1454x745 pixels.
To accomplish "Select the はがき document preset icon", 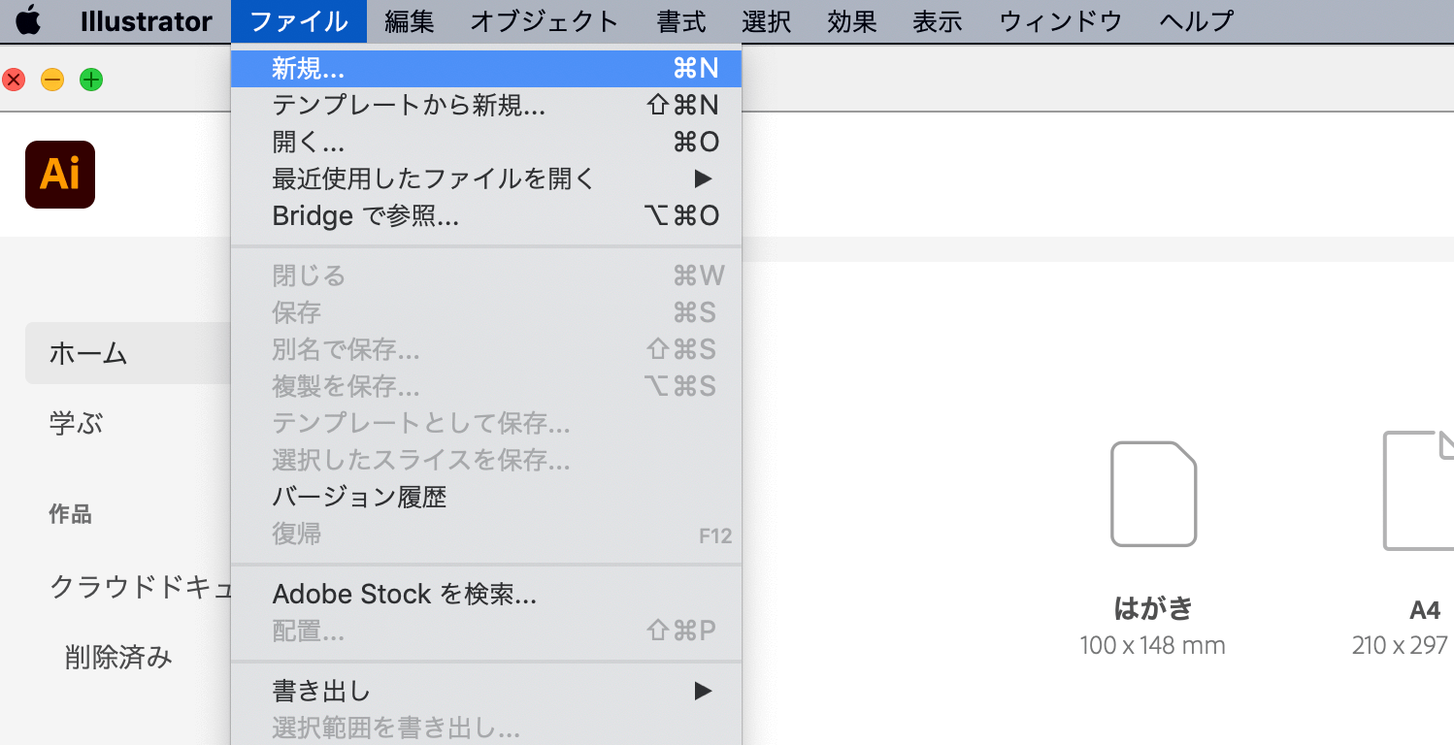I will pyautogui.click(x=1153, y=494).
